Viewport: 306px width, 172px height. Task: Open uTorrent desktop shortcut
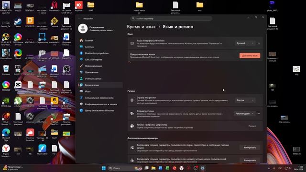[18, 102]
